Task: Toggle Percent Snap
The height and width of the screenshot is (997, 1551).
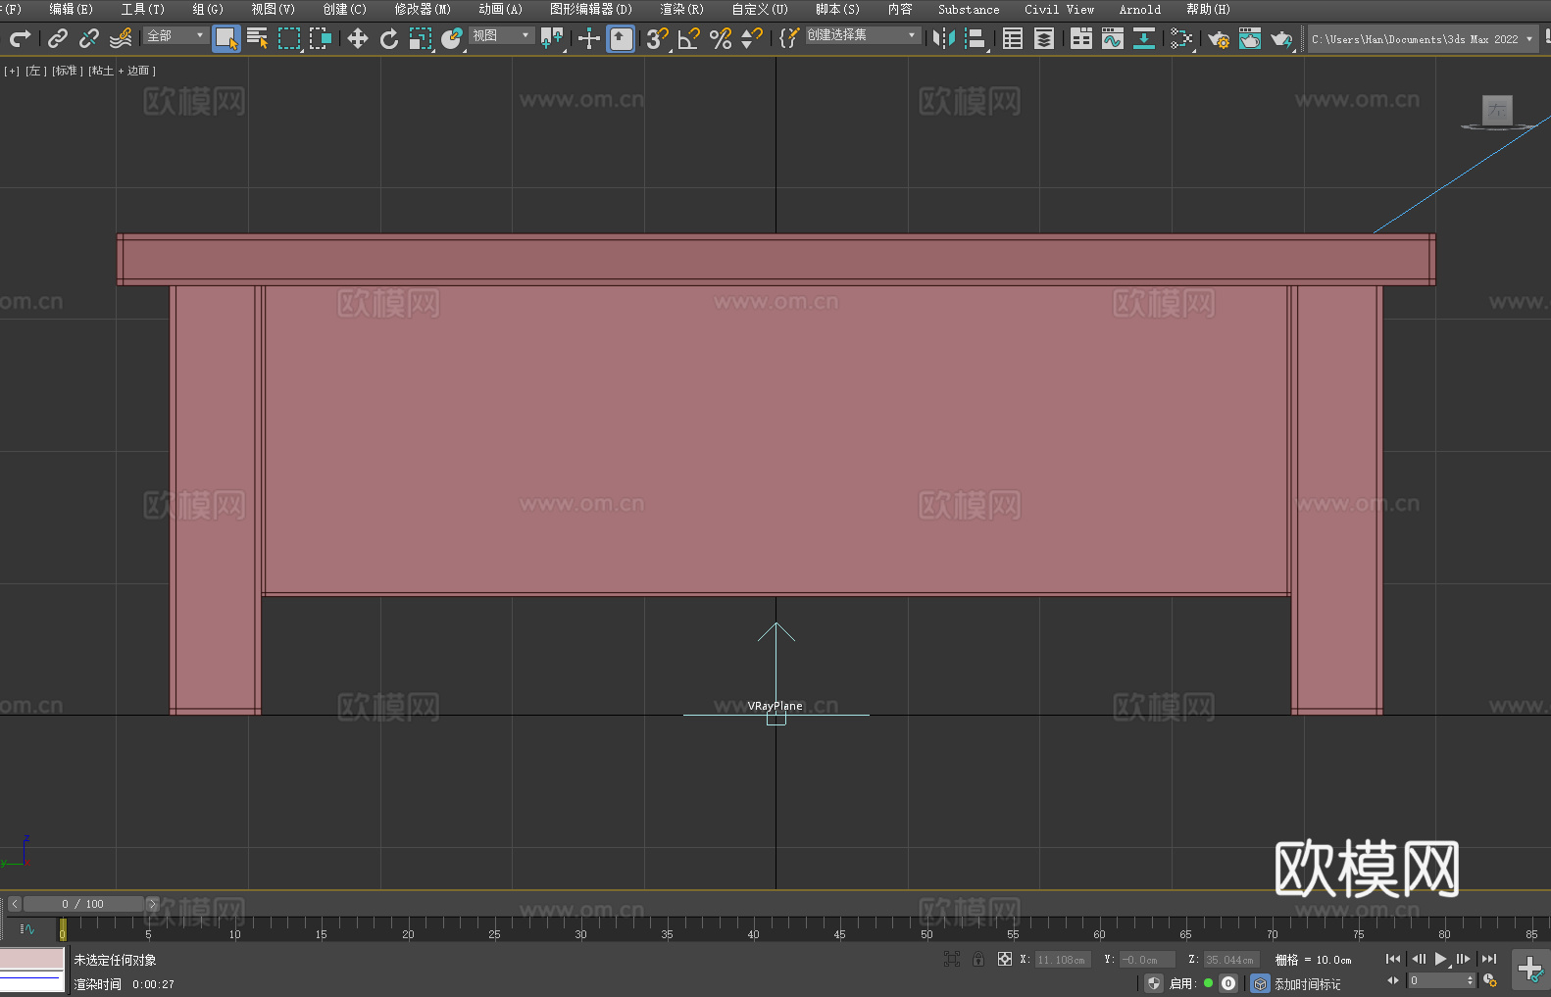Action: click(721, 38)
